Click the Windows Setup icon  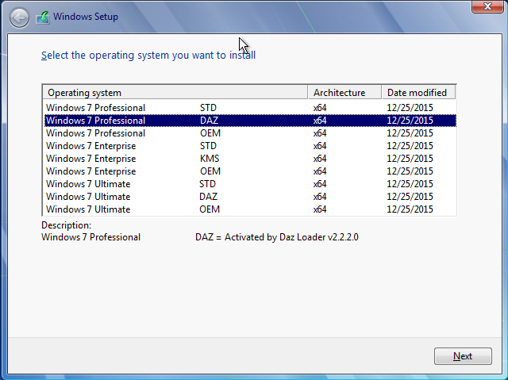[43, 17]
